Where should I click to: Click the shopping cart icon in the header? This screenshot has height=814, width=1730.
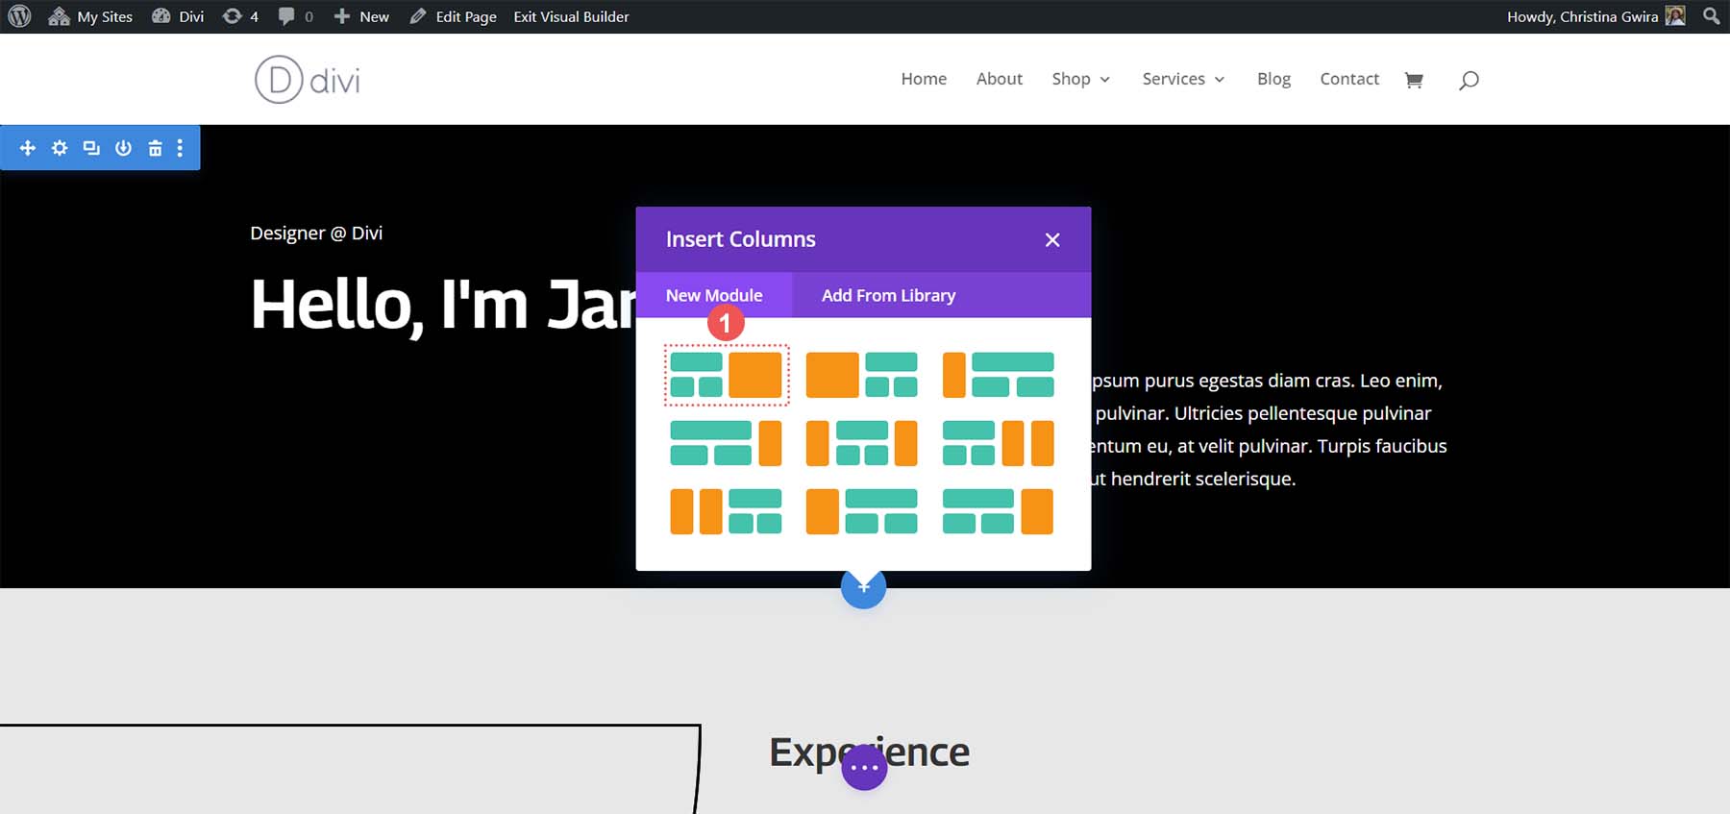tap(1413, 80)
